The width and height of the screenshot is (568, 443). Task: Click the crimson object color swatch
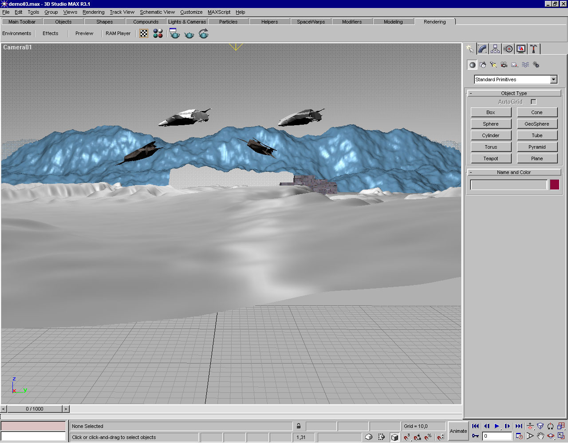click(554, 185)
